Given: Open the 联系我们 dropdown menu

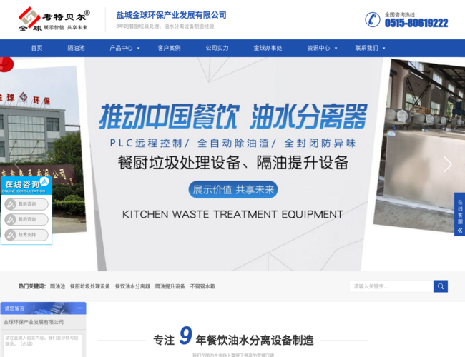Looking at the screenshot, I should tap(370, 49).
